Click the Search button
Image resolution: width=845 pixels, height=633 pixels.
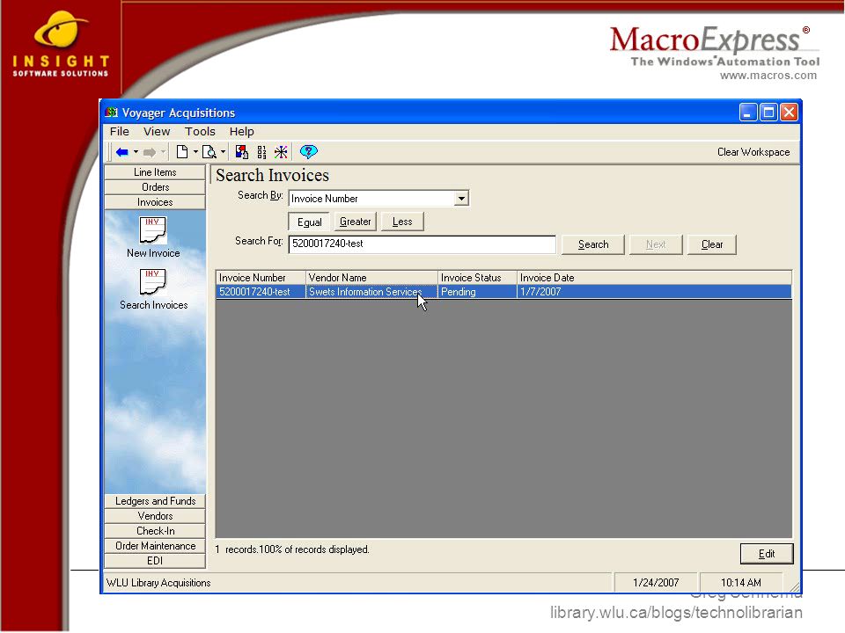[592, 244]
